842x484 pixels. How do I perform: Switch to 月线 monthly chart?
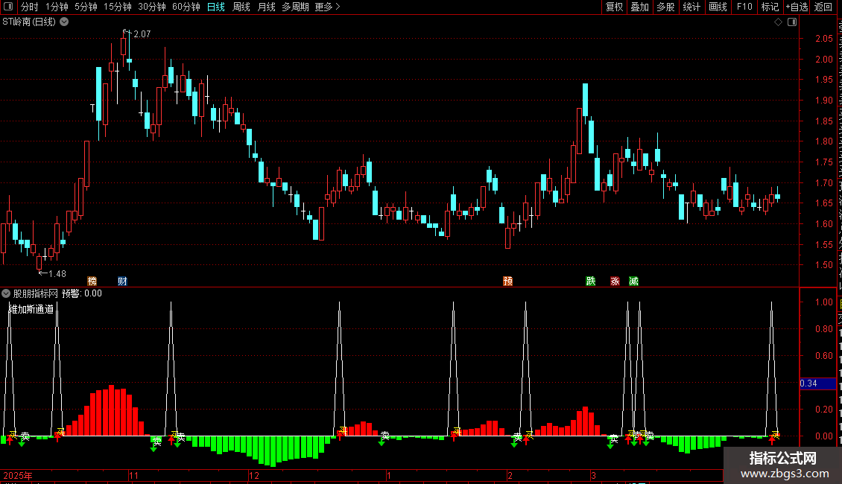[266, 7]
